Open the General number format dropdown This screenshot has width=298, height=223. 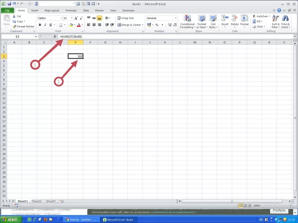[175, 18]
